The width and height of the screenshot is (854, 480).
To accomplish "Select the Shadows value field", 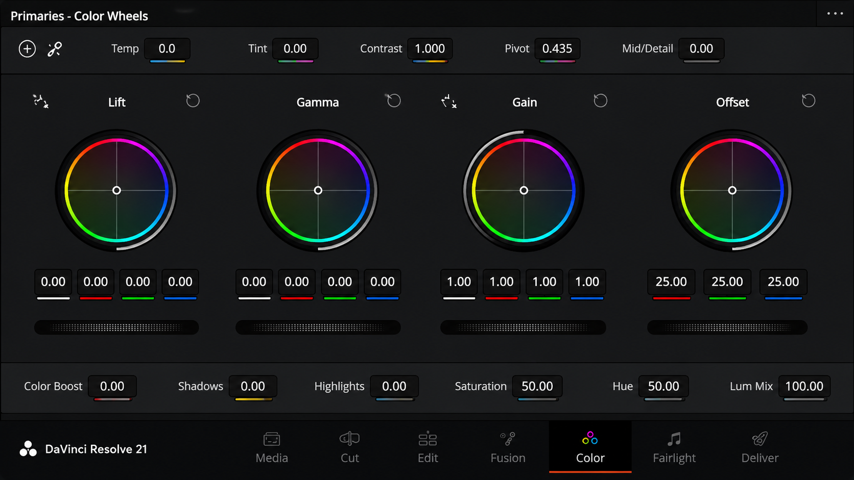I will coord(253,387).
